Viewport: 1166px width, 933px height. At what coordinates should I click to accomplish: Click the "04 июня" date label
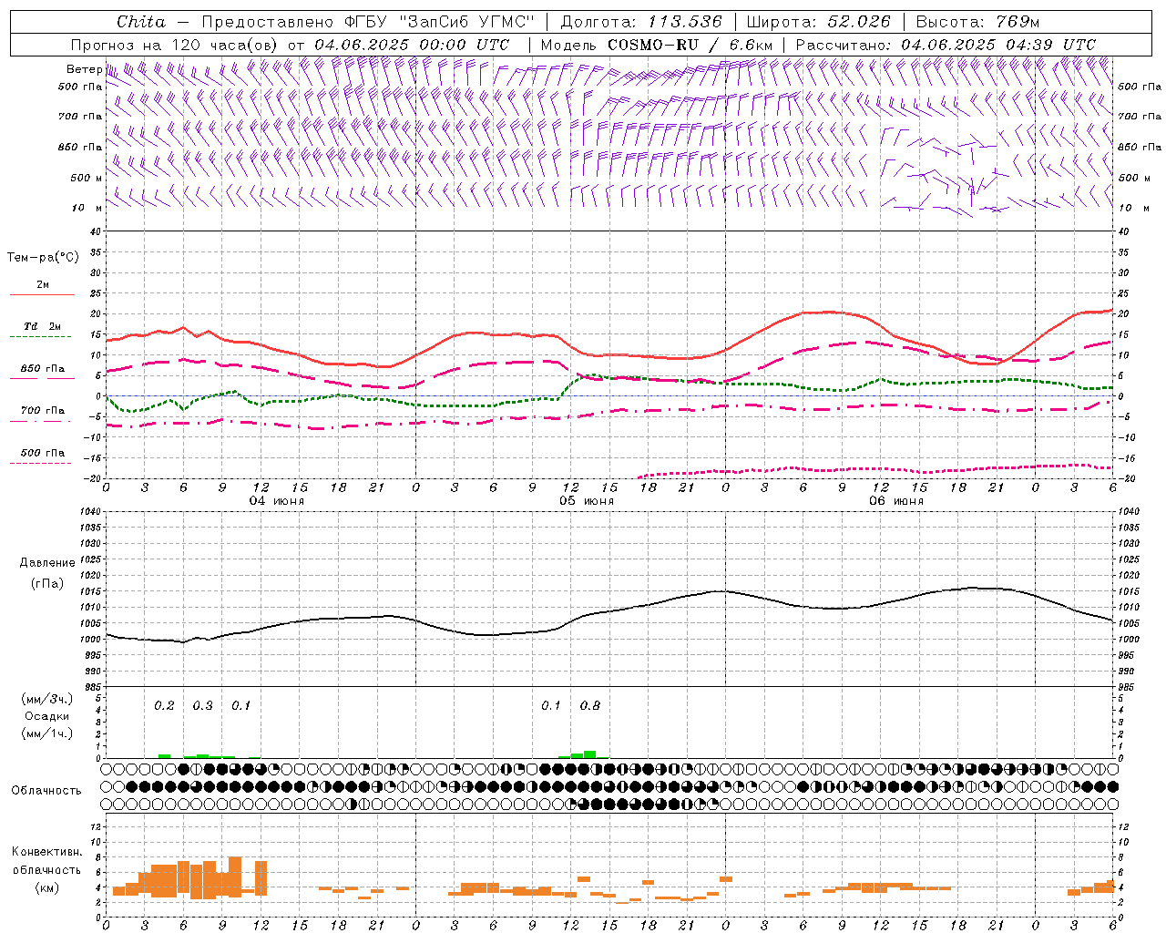point(277,501)
